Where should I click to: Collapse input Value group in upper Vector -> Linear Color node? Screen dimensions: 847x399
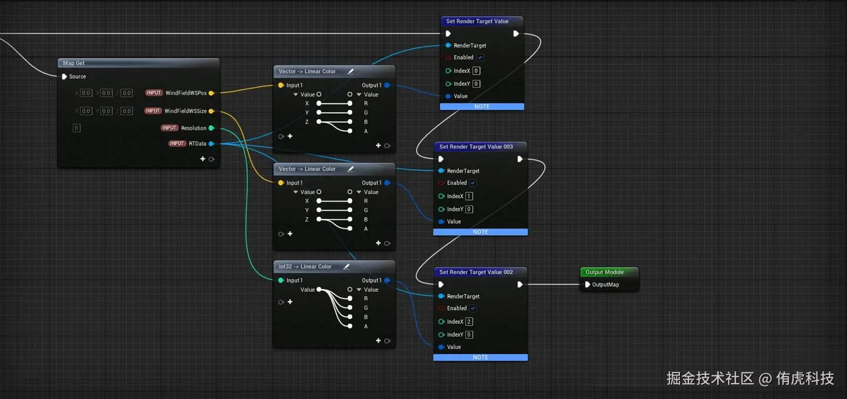point(296,95)
